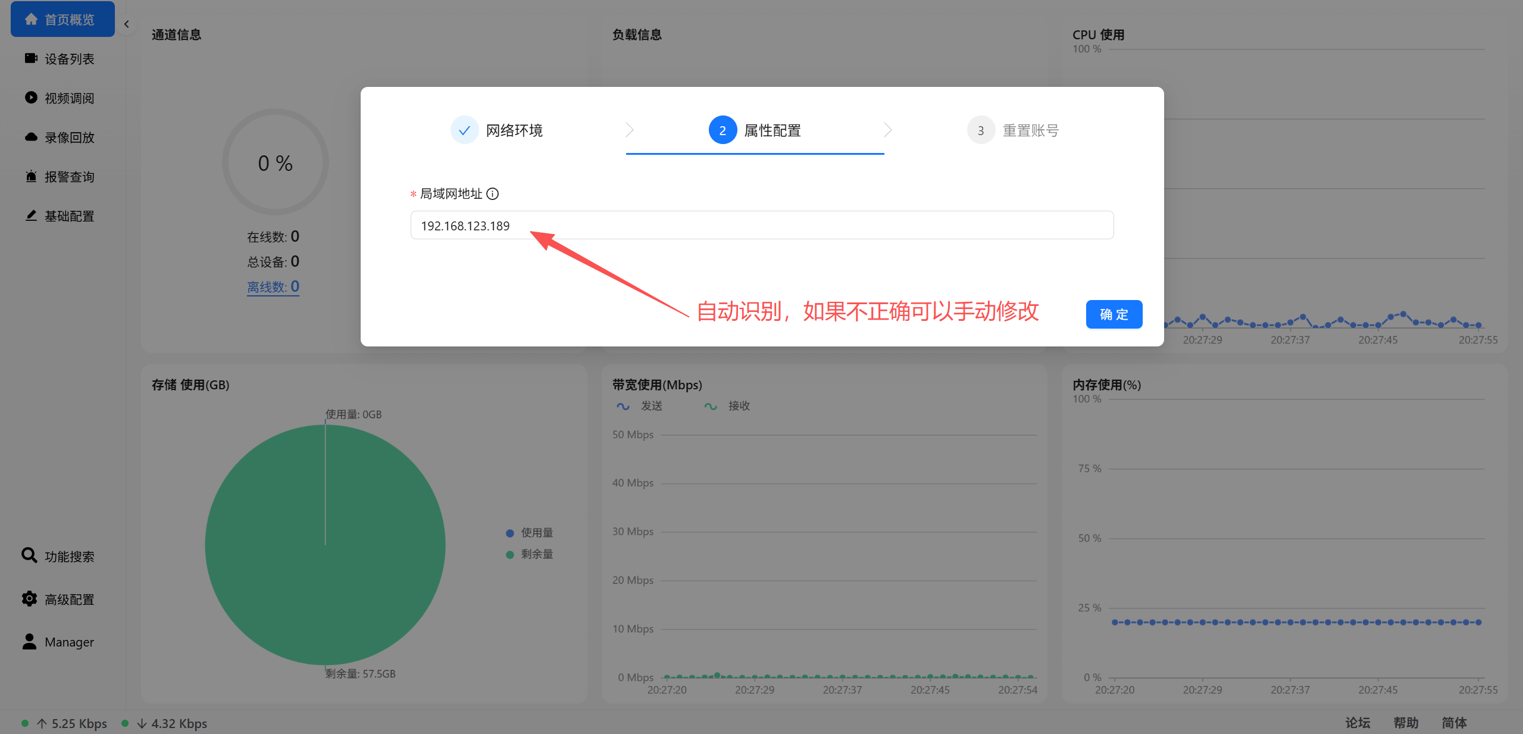Collapse the sidebar with chevron arrow

coord(126,24)
